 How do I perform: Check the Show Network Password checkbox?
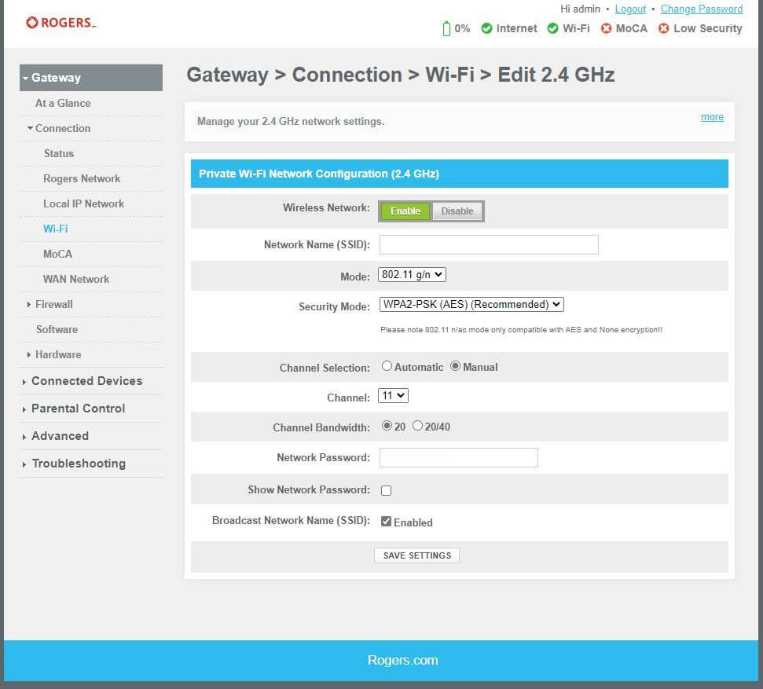(386, 489)
